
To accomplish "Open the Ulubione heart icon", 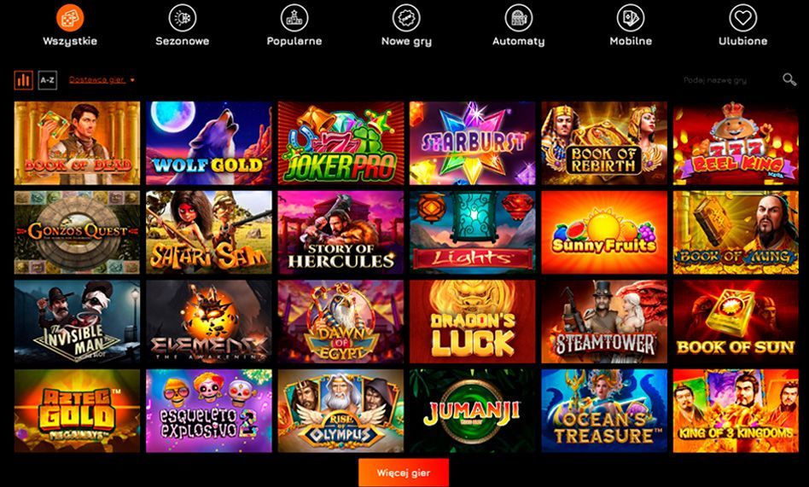I will click(x=742, y=18).
